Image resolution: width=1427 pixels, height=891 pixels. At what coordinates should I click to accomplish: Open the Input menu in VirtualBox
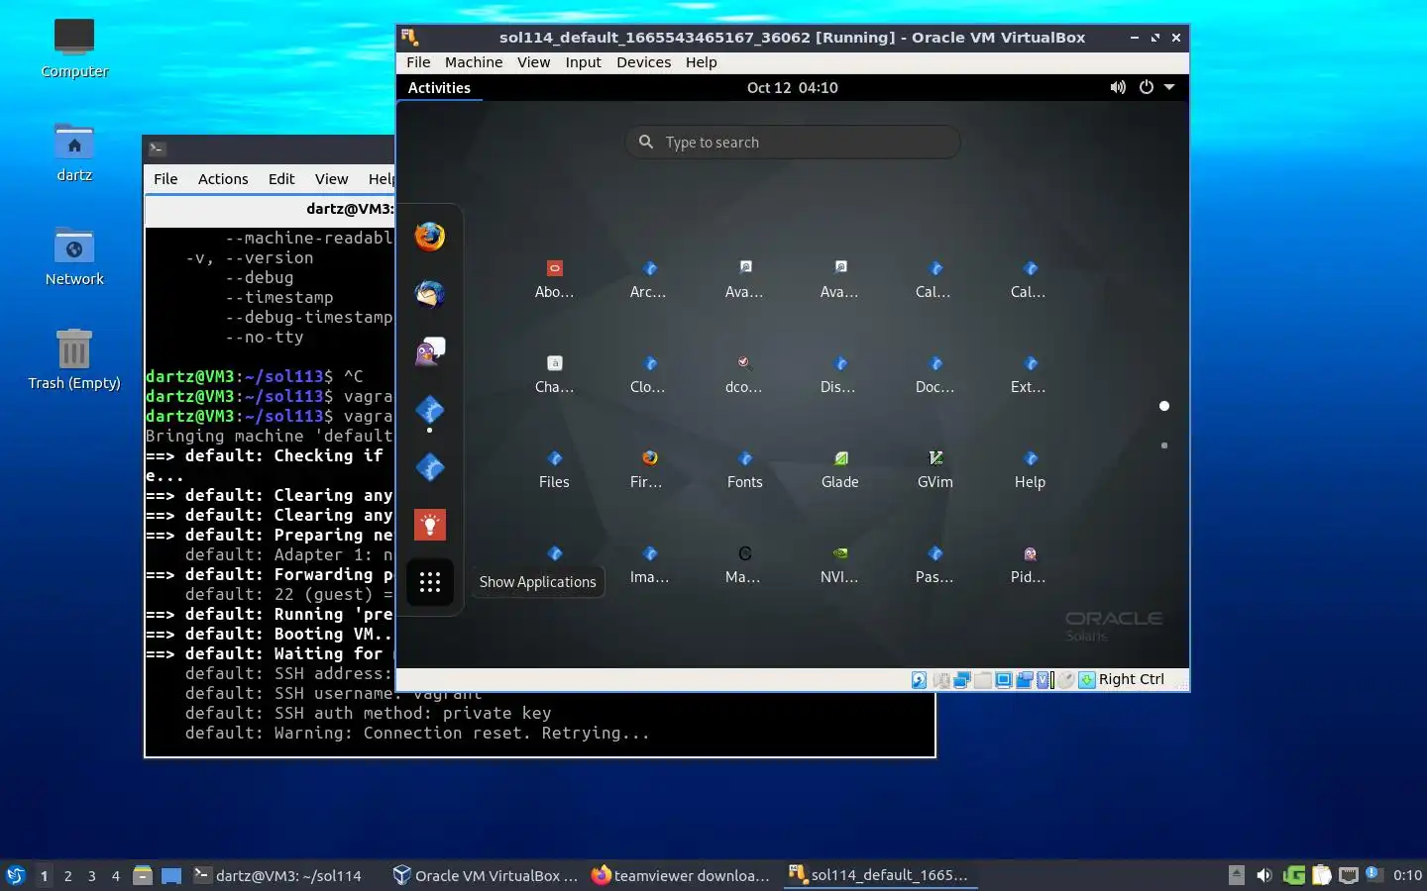point(583,61)
